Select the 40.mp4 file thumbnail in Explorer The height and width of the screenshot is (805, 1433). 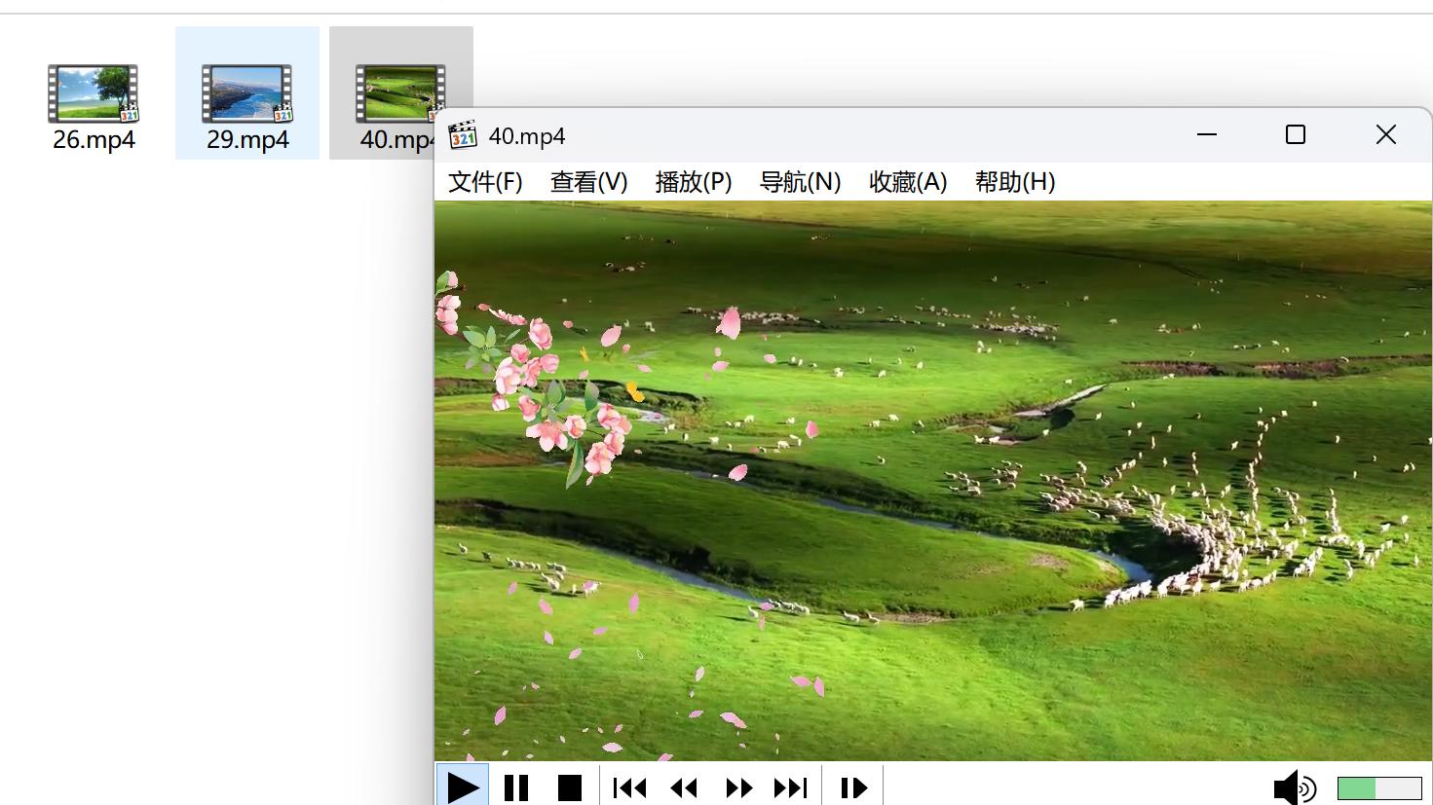click(x=399, y=93)
